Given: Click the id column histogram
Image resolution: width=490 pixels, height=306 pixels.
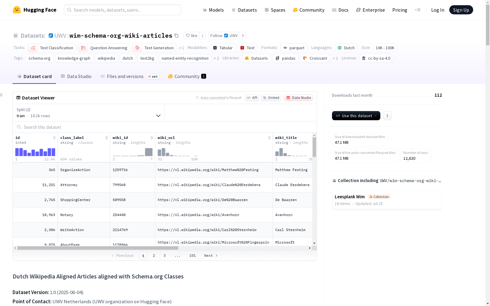Looking at the screenshot, I should tap(35, 152).
